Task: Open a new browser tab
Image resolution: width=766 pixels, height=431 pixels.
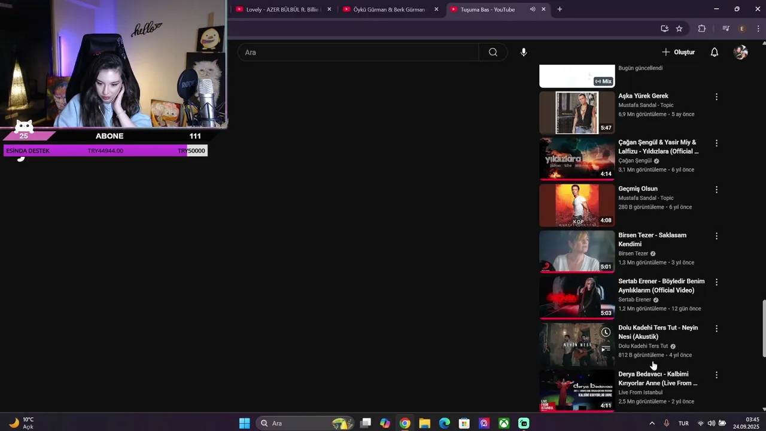Action: coord(560,9)
